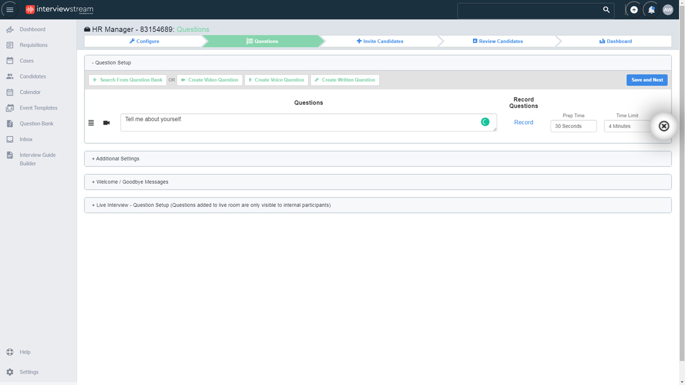The height and width of the screenshot is (385, 685).
Task: Toggle the hamburger menu at top left
Action: (x=9, y=9)
